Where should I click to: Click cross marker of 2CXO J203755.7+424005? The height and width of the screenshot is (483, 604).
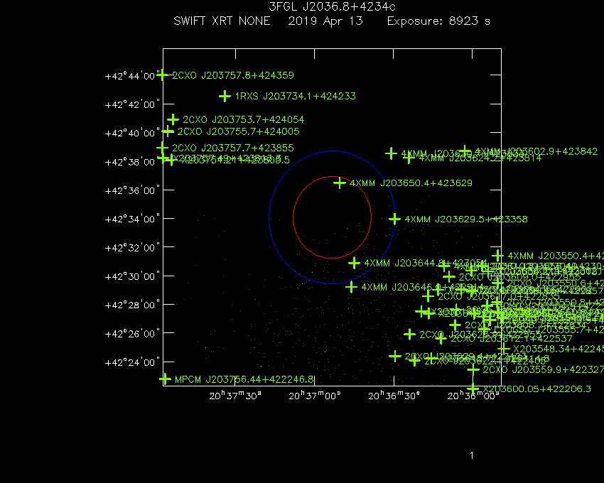168,131
